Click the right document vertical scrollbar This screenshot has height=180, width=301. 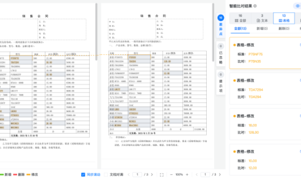pyautogui.click(x=213, y=32)
